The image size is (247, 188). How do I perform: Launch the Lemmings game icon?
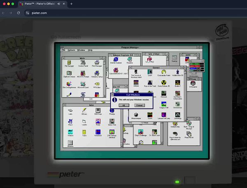tap(177, 116)
